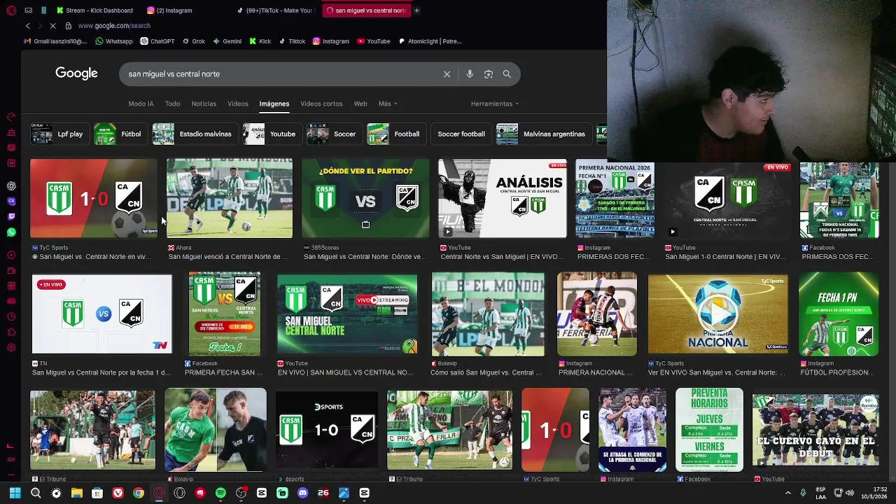
Task: Open File Explorer from the taskbar
Action: 77,493
